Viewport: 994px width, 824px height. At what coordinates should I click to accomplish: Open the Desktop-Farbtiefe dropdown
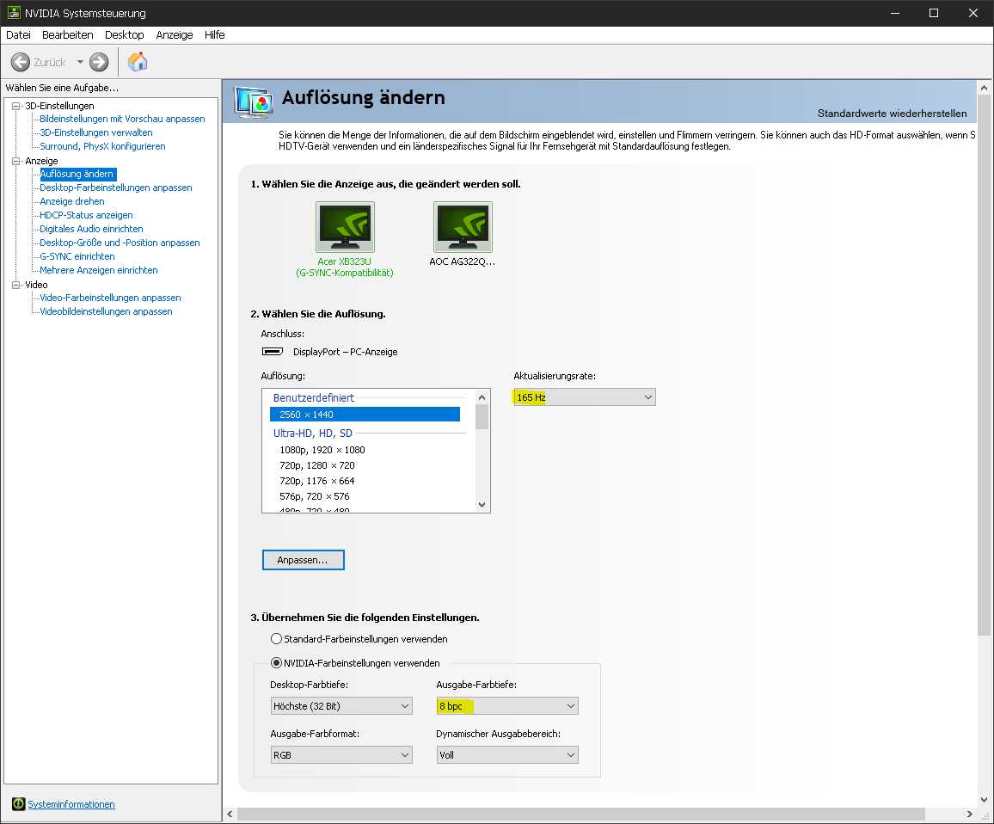[x=341, y=706]
